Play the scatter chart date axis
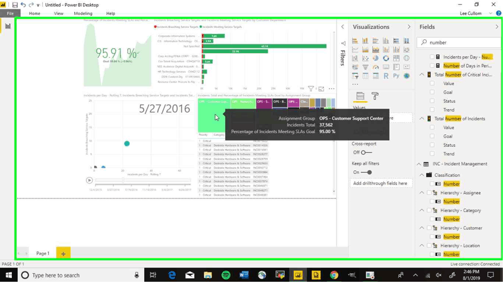 pyautogui.click(x=89, y=181)
